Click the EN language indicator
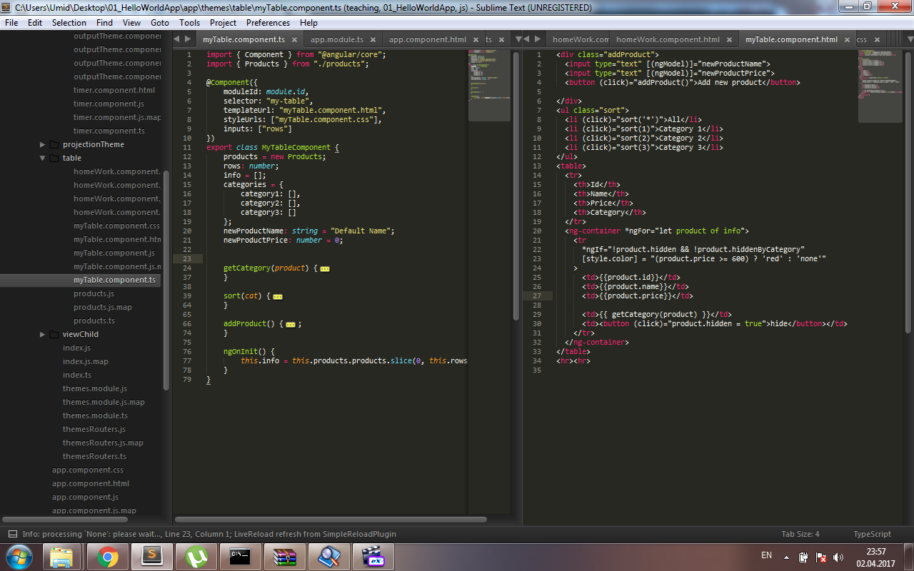The height and width of the screenshot is (571, 914). pyautogui.click(x=766, y=555)
